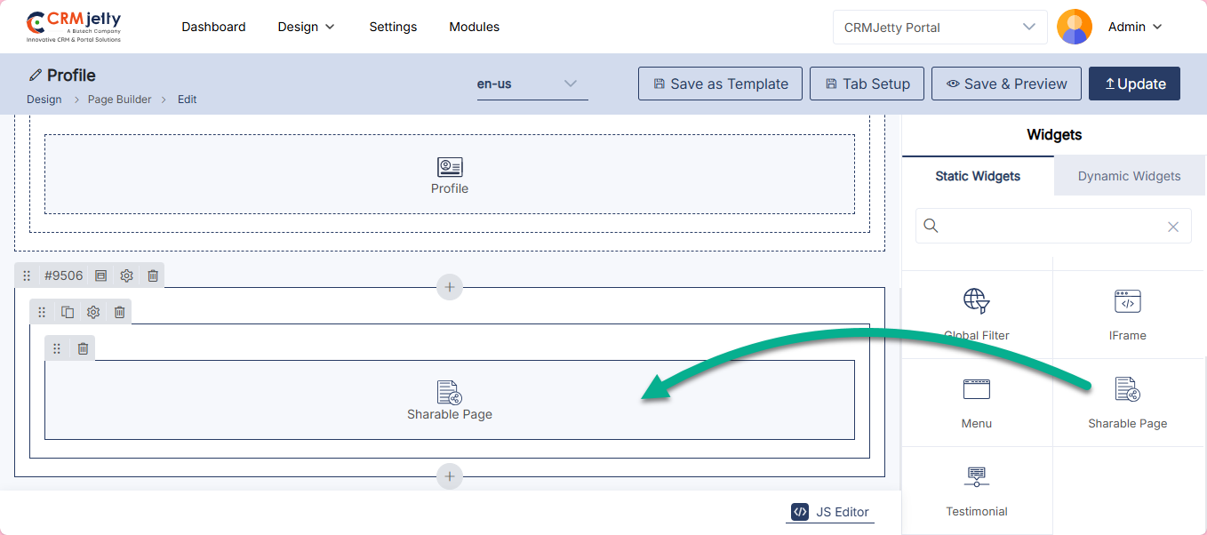Viewport: 1207px width, 535px height.
Task: Choose the Menu widget
Action: [977, 403]
